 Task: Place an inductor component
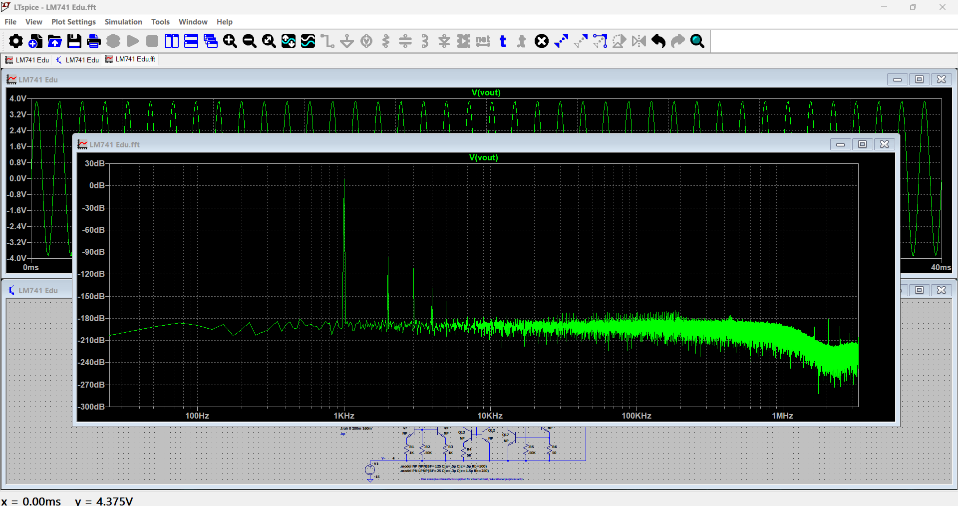click(x=425, y=41)
